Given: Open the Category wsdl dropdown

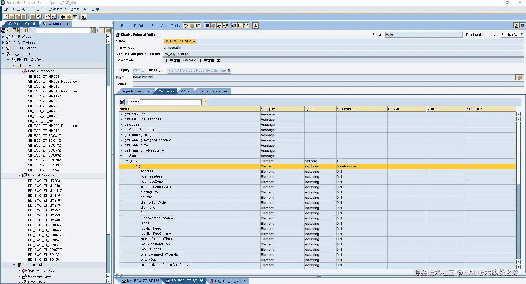Looking at the screenshot, I should coord(139,70).
